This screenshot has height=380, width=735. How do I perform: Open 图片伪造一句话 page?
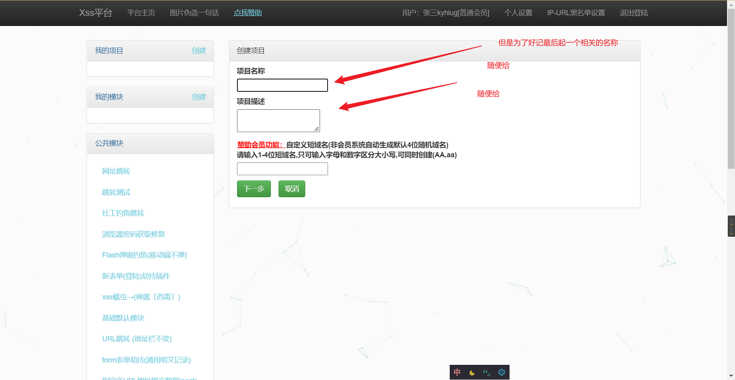(194, 12)
